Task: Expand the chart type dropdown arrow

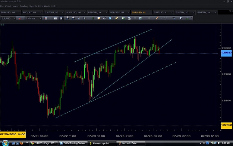Action: 50,18
